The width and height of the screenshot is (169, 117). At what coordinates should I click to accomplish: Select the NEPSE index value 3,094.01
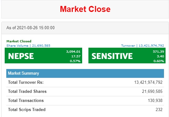pyautogui.click(x=73, y=51)
